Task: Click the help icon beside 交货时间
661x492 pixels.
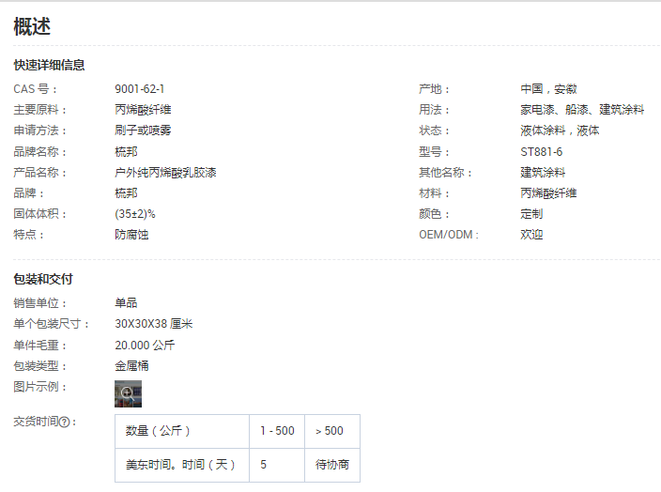Action: [x=65, y=423]
